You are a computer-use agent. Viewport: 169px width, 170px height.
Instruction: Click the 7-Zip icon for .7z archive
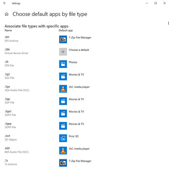[63, 163]
